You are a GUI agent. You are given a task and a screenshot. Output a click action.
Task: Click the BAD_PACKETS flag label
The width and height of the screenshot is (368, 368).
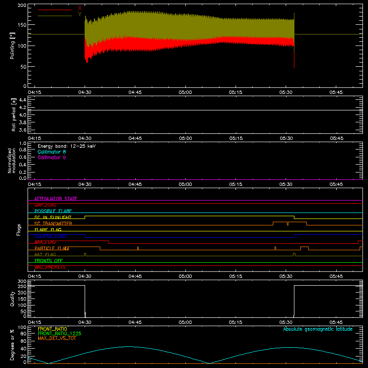coord(50,267)
